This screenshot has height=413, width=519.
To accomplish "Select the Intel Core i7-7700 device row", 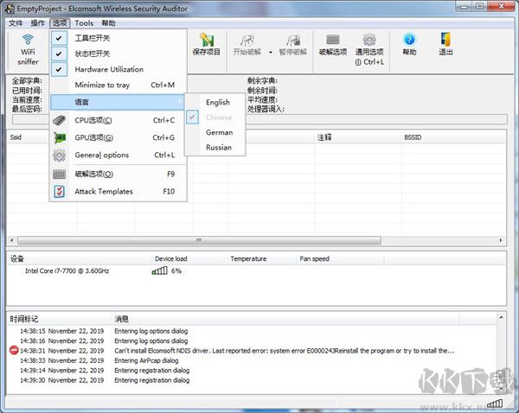I will pyautogui.click(x=67, y=270).
